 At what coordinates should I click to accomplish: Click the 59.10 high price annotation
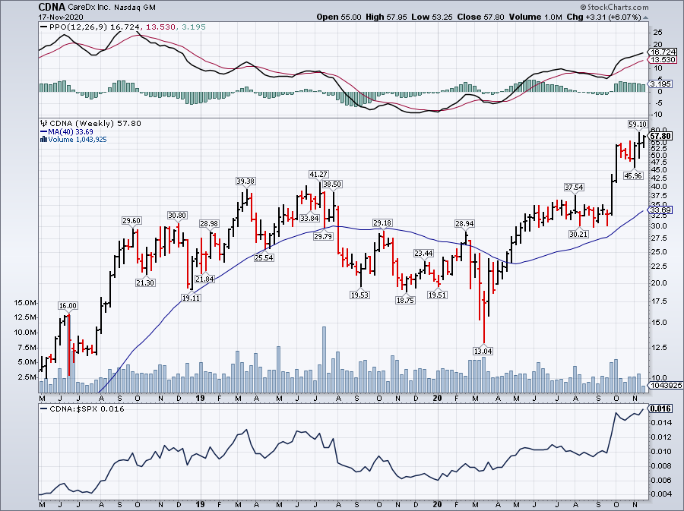[x=638, y=125]
